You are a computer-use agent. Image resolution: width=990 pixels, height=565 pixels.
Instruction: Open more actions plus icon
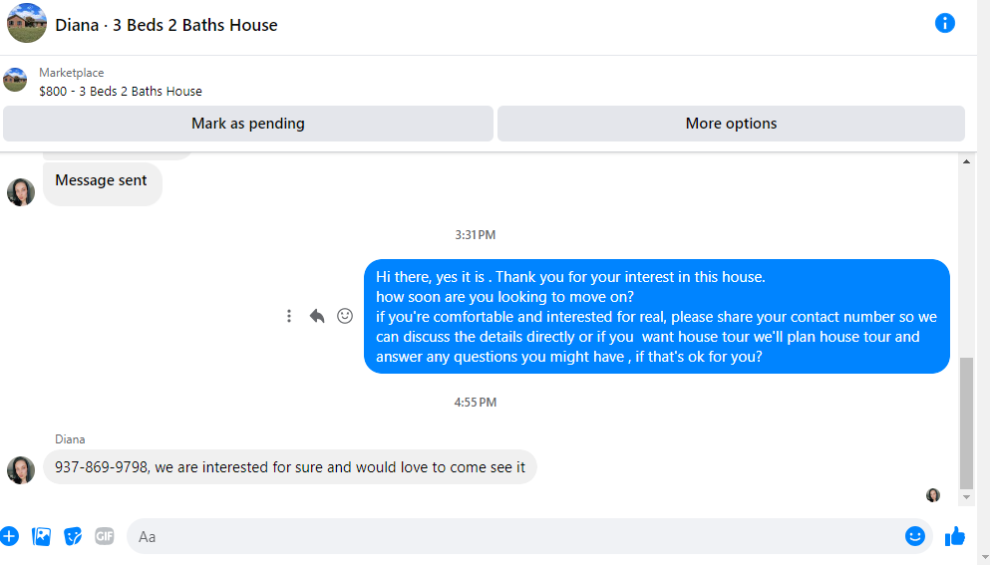[x=9, y=536]
